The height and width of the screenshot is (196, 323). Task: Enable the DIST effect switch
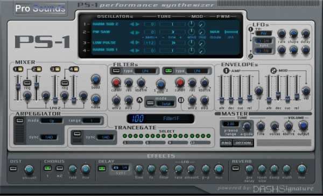13,169
